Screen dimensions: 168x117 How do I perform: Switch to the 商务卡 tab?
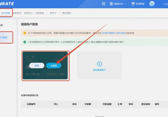point(53,13)
